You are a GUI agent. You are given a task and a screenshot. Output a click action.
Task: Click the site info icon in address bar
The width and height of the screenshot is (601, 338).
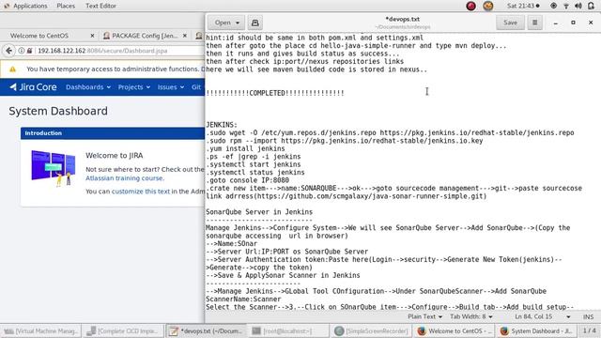22,51
